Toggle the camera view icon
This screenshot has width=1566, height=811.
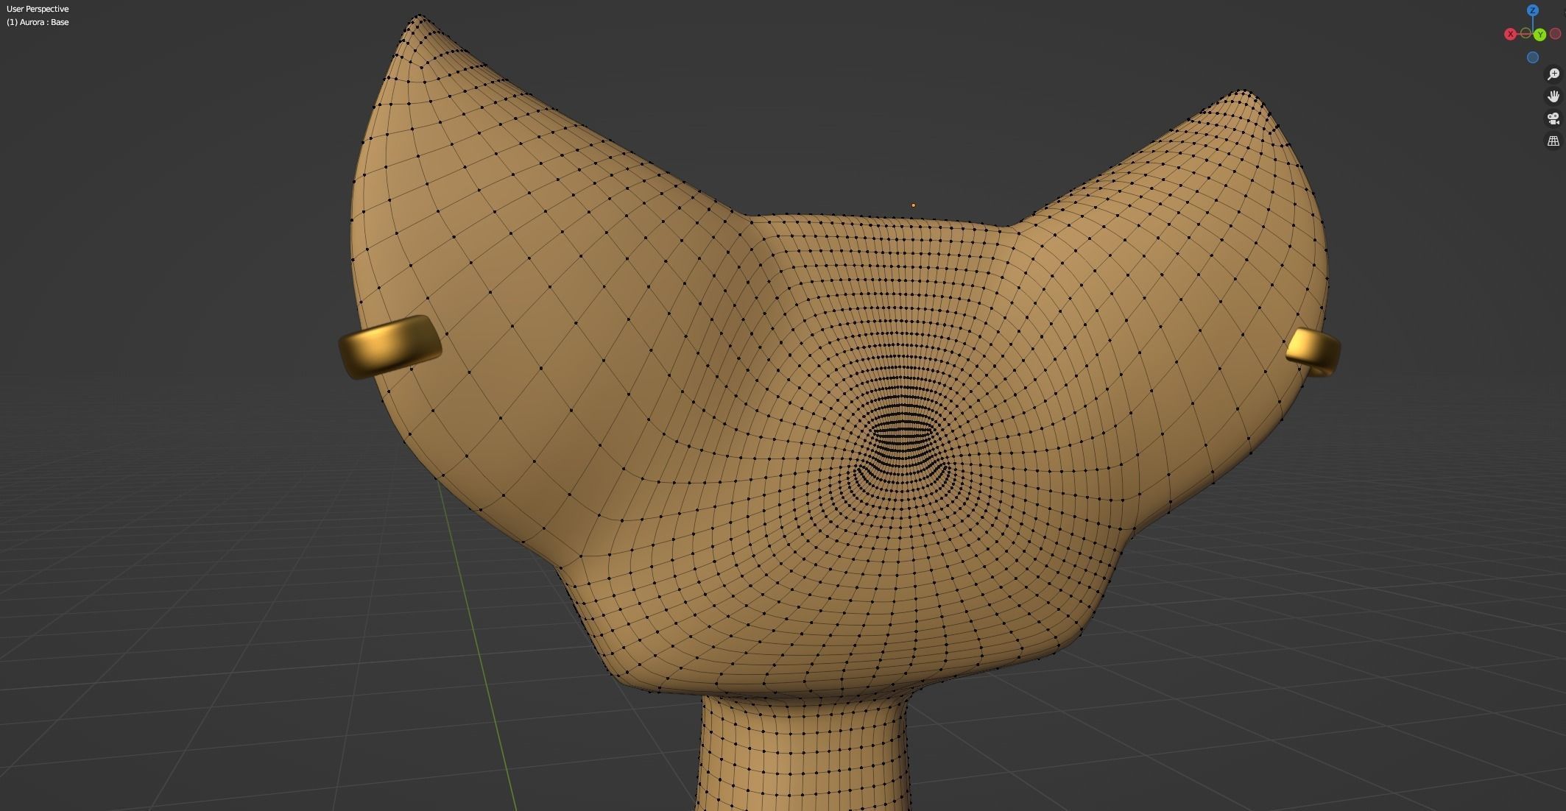click(1553, 118)
